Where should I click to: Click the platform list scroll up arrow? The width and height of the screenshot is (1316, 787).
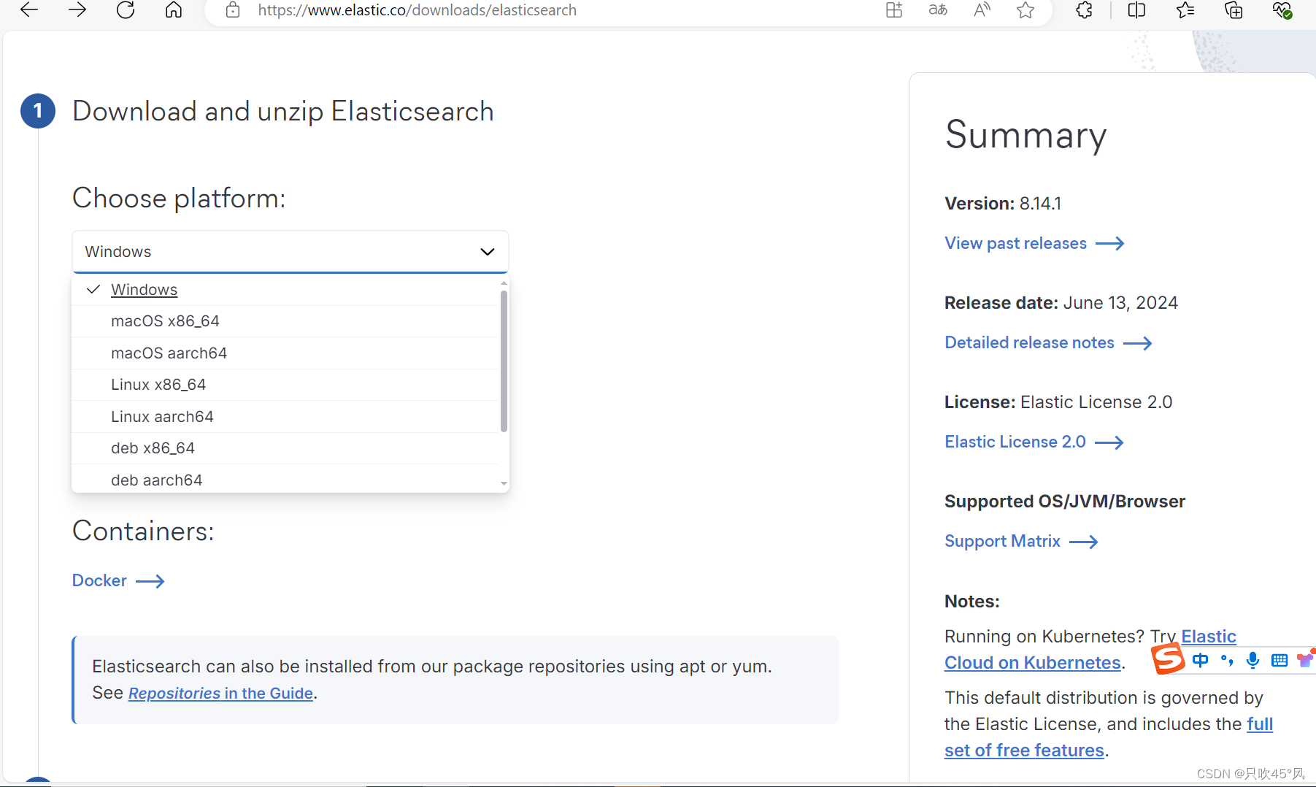[x=504, y=283]
